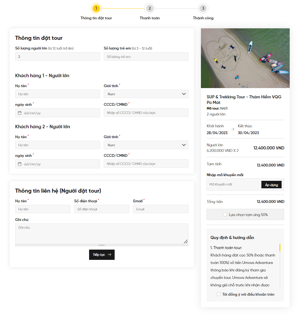The width and height of the screenshot is (300, 319).
Task: Click the Thanh toán step label
Action: tap(150, 18)
